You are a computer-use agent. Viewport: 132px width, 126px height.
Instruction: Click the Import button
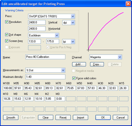[x=80, y=118]
